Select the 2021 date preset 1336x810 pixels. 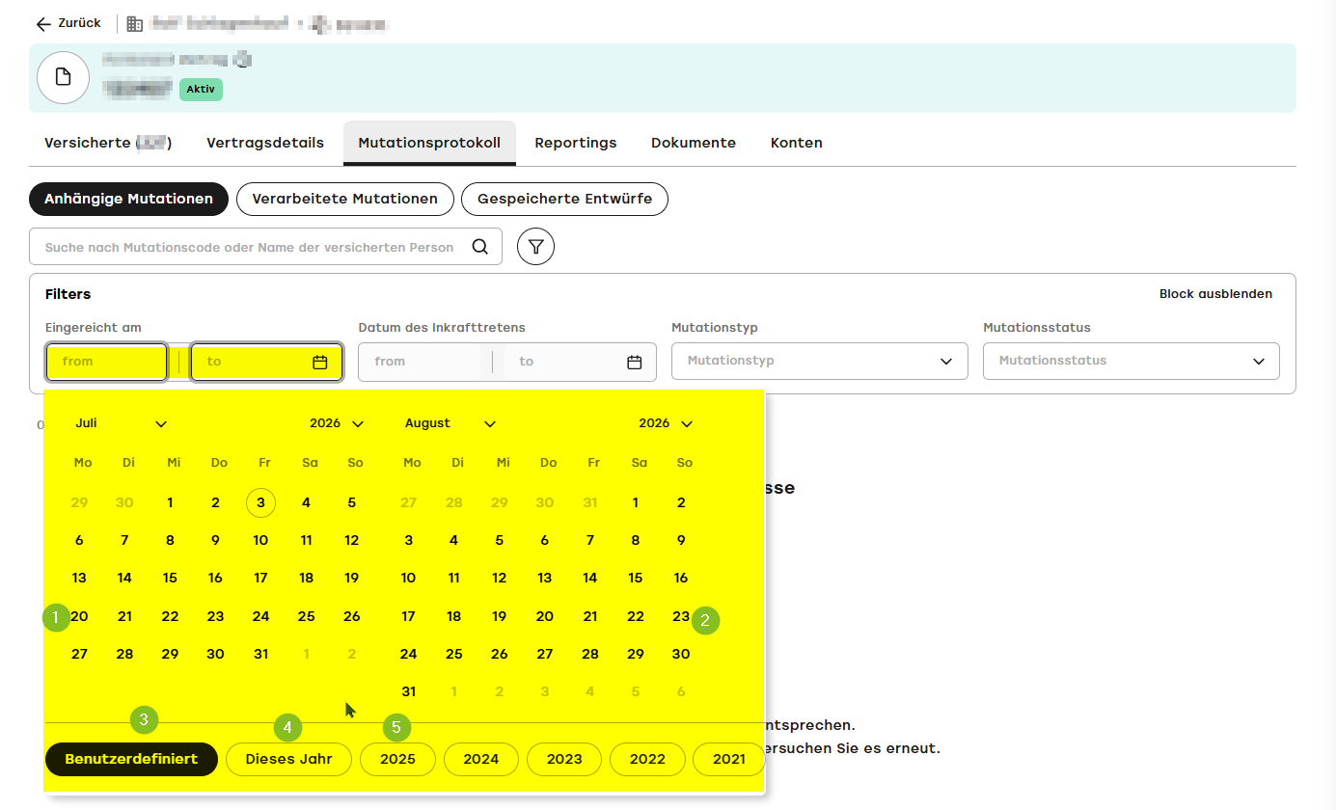(728, 759)
